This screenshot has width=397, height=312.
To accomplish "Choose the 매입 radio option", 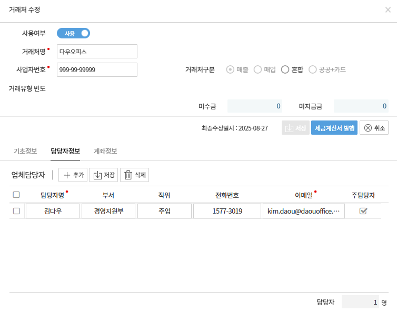I will click(x=257, y=69).
